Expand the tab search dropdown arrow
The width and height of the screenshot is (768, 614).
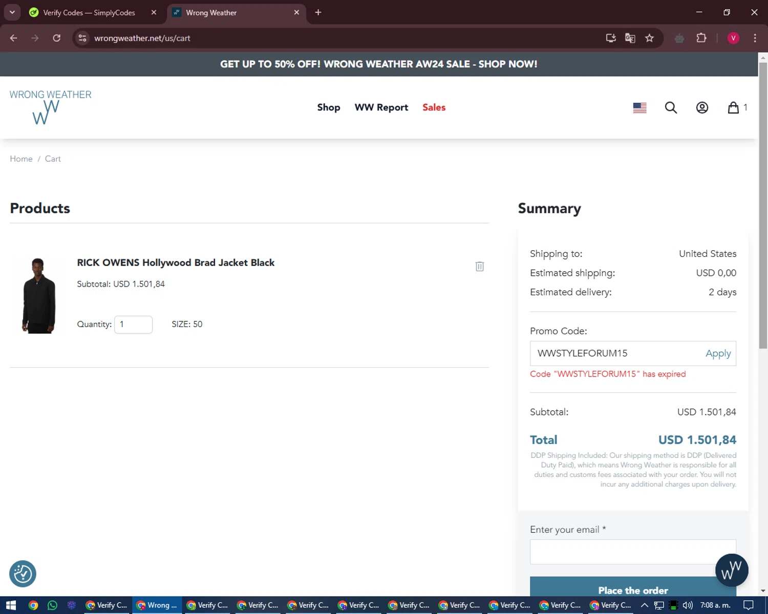pos(12,12)
